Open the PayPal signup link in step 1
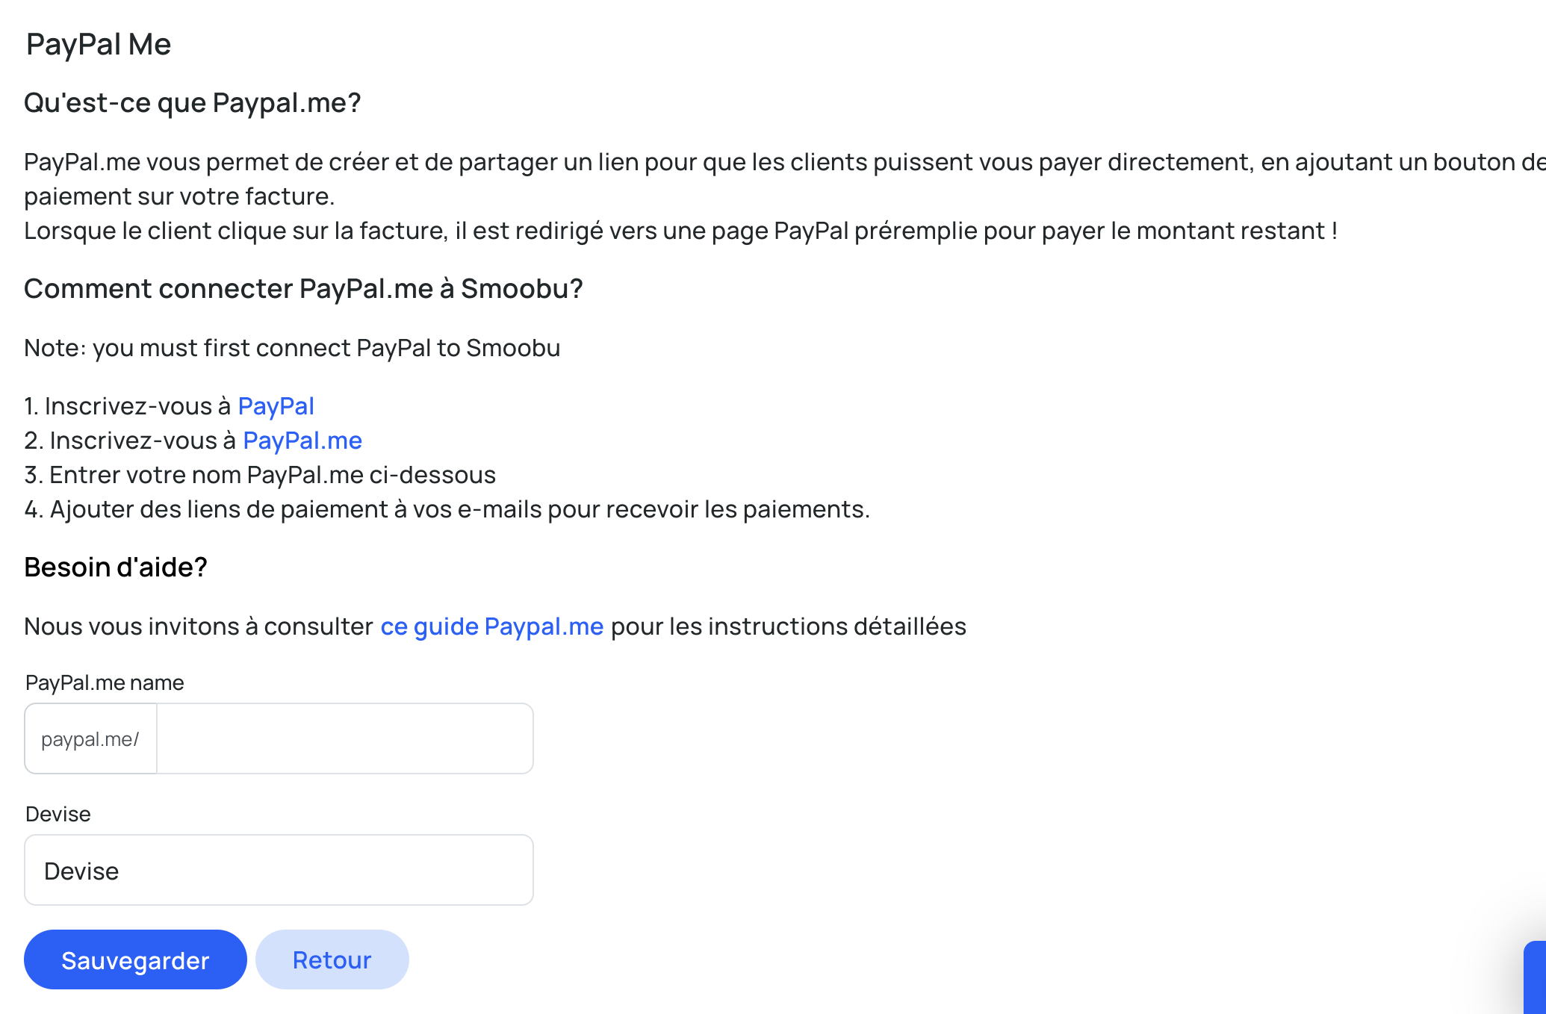This screenshot has width=1546, height=1014. coord(276,406)
